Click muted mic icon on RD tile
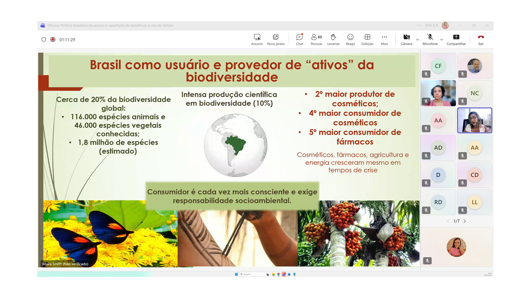This screenshot has width=531, height=298. point(426,210)
